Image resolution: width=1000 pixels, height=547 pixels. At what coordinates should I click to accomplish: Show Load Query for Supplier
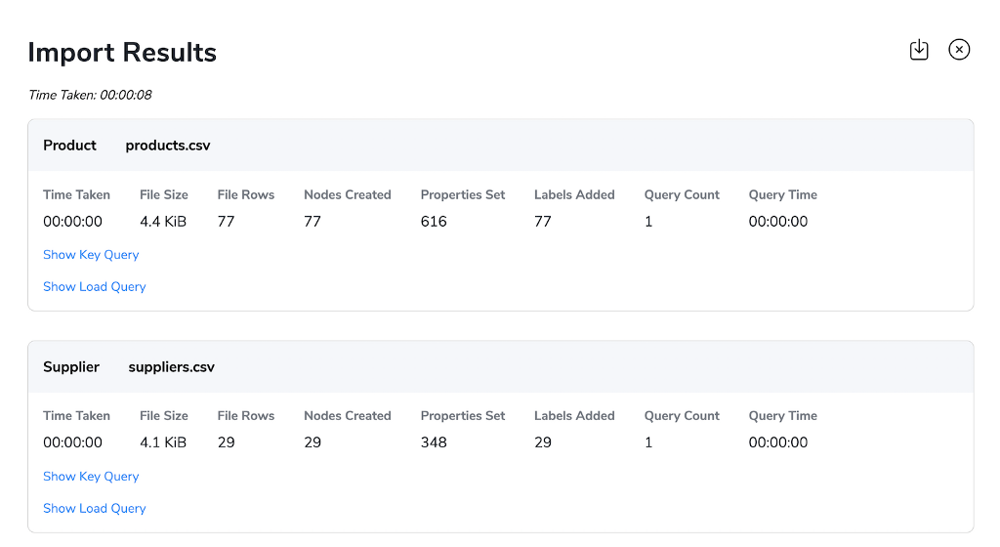click(x=95, y=508)
